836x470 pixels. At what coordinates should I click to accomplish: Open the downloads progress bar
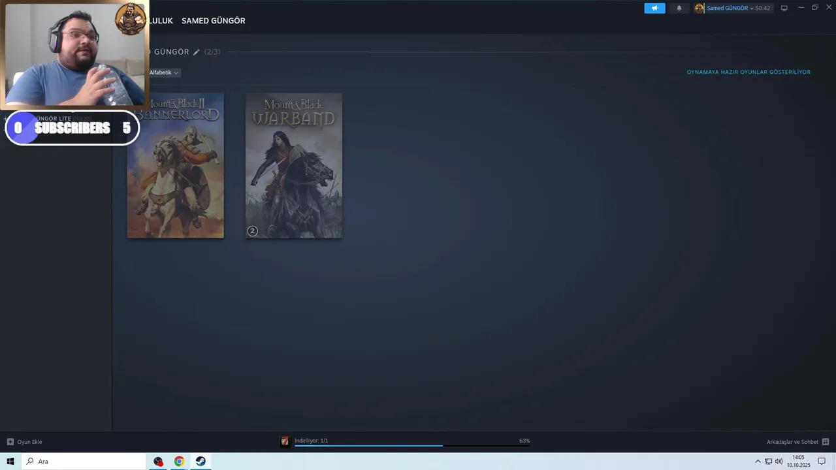click(x=412, y=446)
